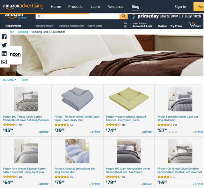Share the article on Facebook
Viewport: 204px width, 188px height.
tap(4, 37)
